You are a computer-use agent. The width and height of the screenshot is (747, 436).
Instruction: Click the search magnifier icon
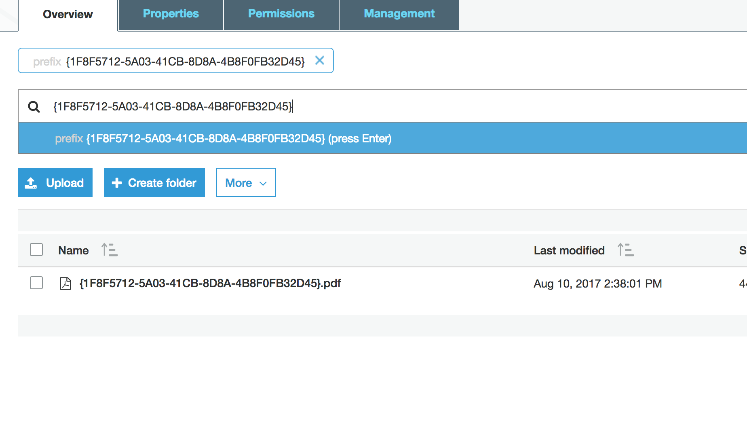[34, 106]
